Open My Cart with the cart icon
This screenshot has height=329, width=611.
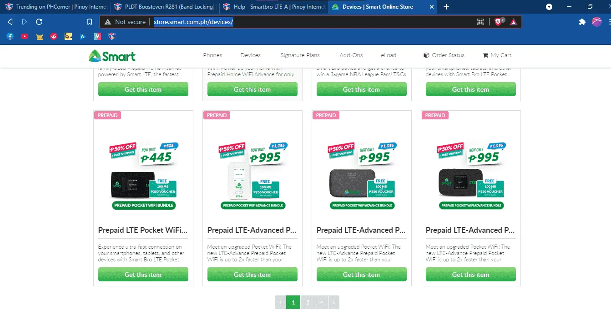497,55
